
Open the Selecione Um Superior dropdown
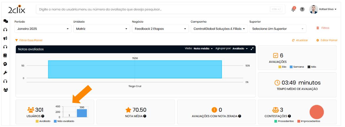tap(278, 29)
